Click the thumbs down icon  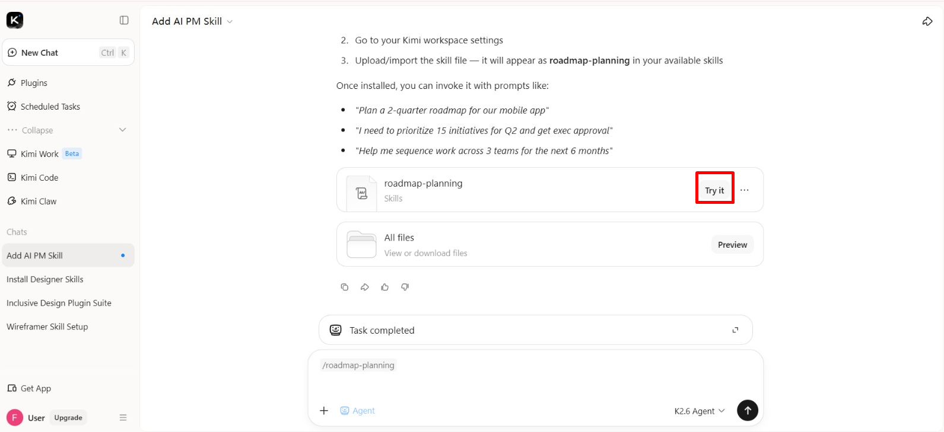tap(405, 287)
